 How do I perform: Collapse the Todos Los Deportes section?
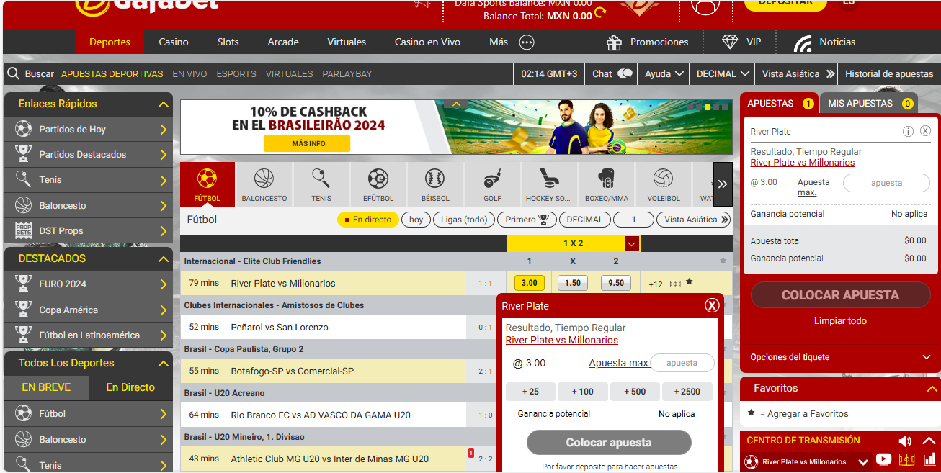point(164,364)
